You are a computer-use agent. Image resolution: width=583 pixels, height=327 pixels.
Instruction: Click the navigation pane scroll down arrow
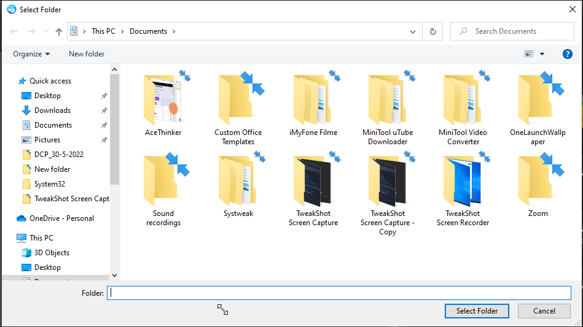(x=114, y=275)
